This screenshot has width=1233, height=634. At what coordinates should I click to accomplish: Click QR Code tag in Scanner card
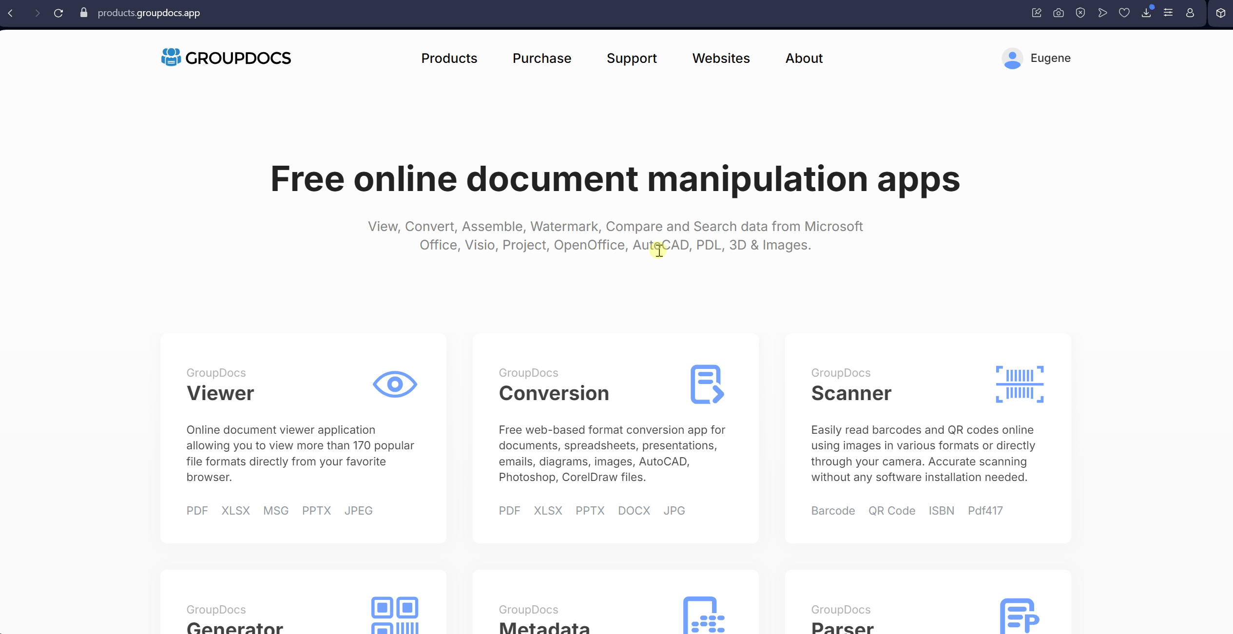tap(892, 511)
